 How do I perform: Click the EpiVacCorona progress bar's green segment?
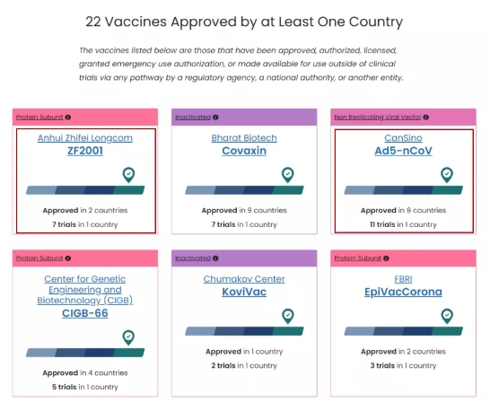pos(448,331)
